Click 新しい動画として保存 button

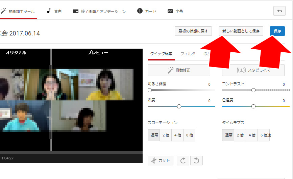[241, 31]
